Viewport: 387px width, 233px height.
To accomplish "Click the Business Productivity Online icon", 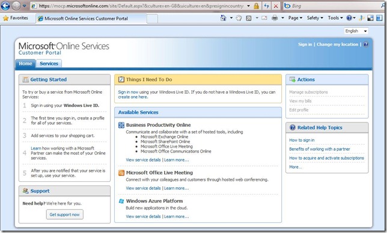I will pyautogui.click(x=121, y=125).
